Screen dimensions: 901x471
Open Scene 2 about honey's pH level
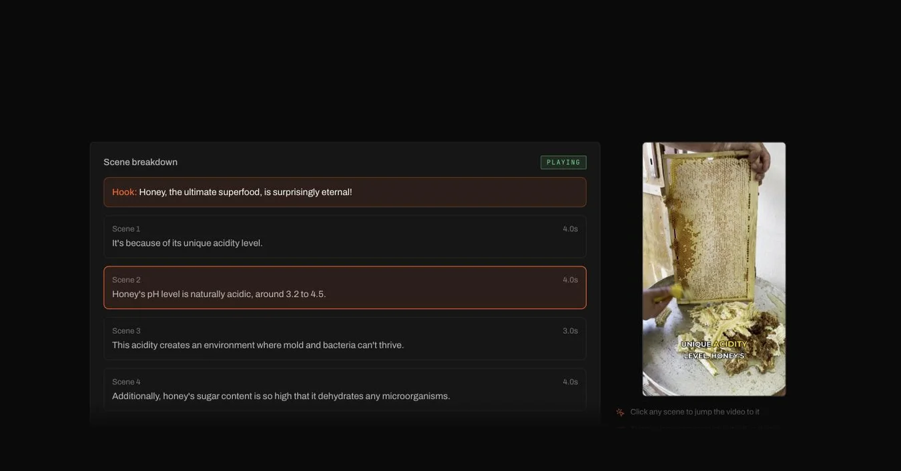pos(345,288)
